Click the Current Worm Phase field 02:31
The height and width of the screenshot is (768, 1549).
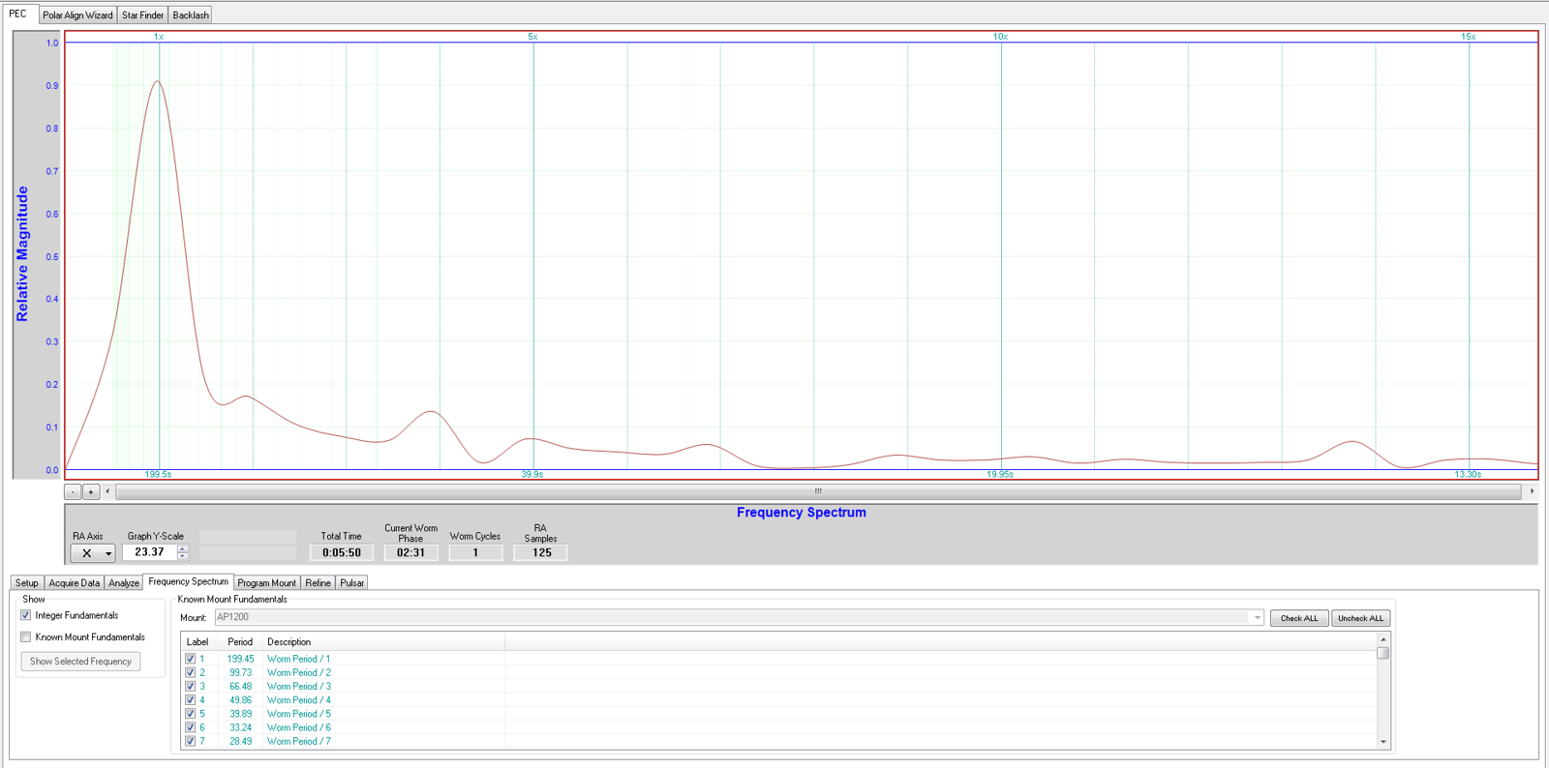click(x=411, y=553)
